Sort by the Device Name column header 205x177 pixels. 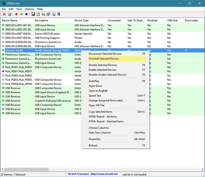(10, 20)
